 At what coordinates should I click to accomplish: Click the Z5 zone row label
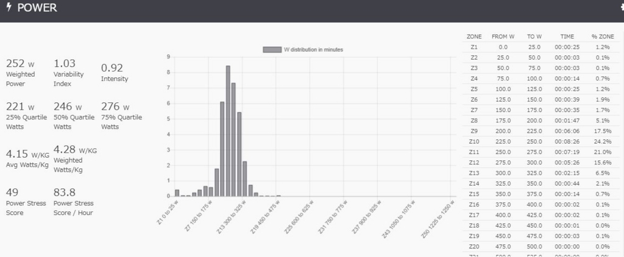[474, 89]
